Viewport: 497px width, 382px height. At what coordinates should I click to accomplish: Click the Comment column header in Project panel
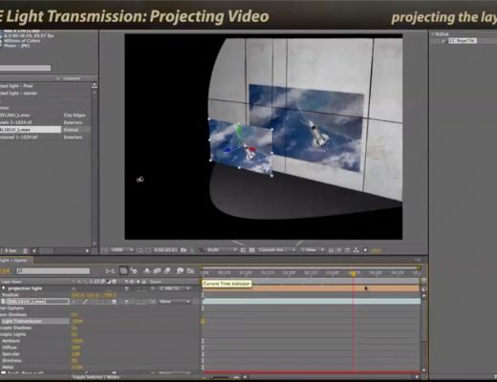[72, 78]
